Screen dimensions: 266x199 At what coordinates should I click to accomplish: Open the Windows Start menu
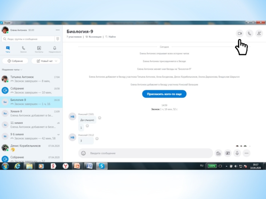point(5,166)
